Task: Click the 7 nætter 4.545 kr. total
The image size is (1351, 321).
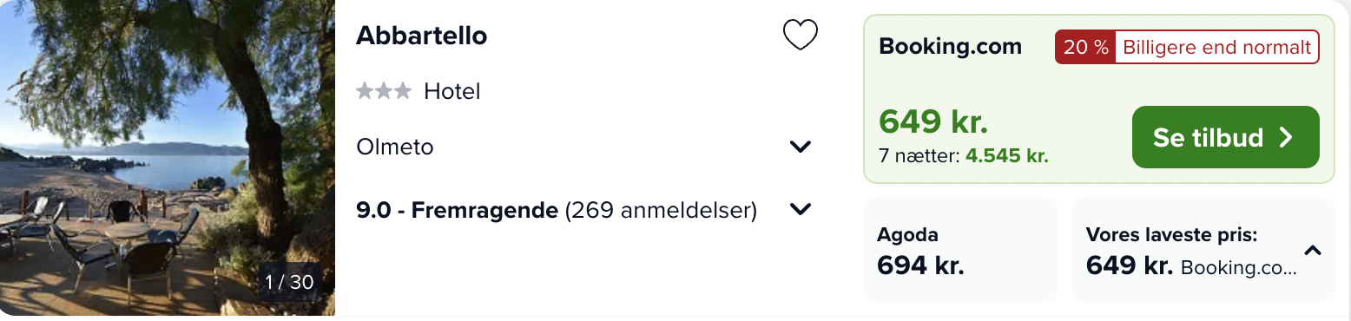Action: tap(964, 157)
